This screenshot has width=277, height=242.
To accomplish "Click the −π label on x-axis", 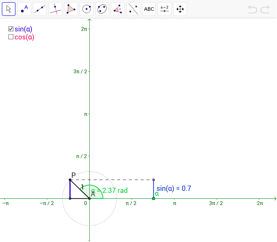I will tap(6, 203).
